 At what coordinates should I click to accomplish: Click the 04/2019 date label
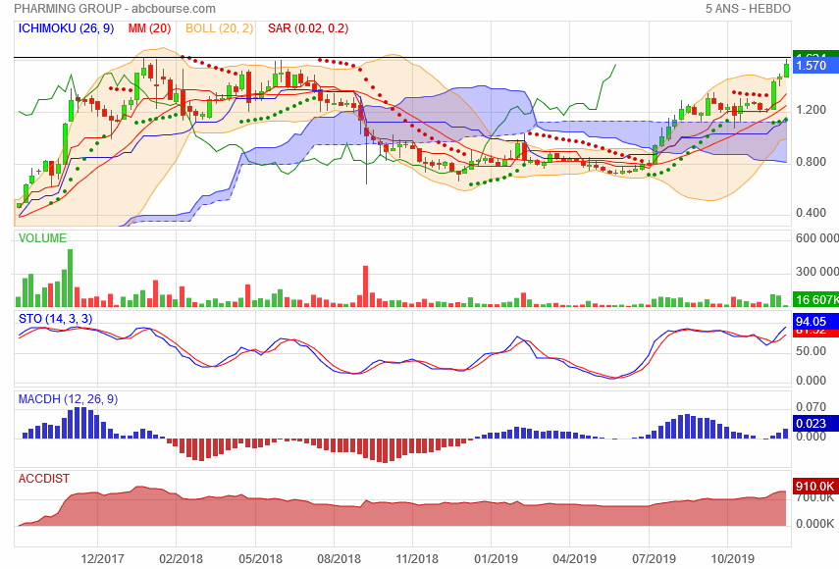(574, 559)
